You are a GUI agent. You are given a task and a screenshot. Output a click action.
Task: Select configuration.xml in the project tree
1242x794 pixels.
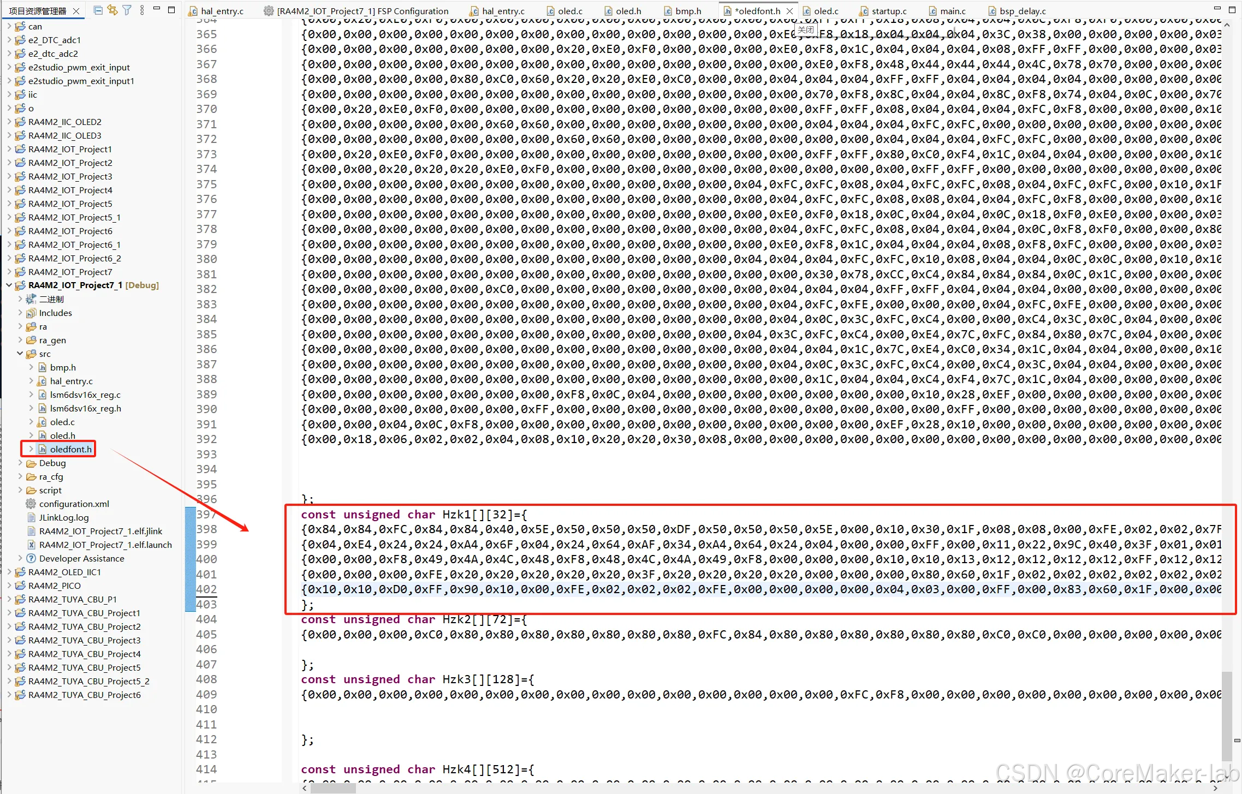[73, 504]
